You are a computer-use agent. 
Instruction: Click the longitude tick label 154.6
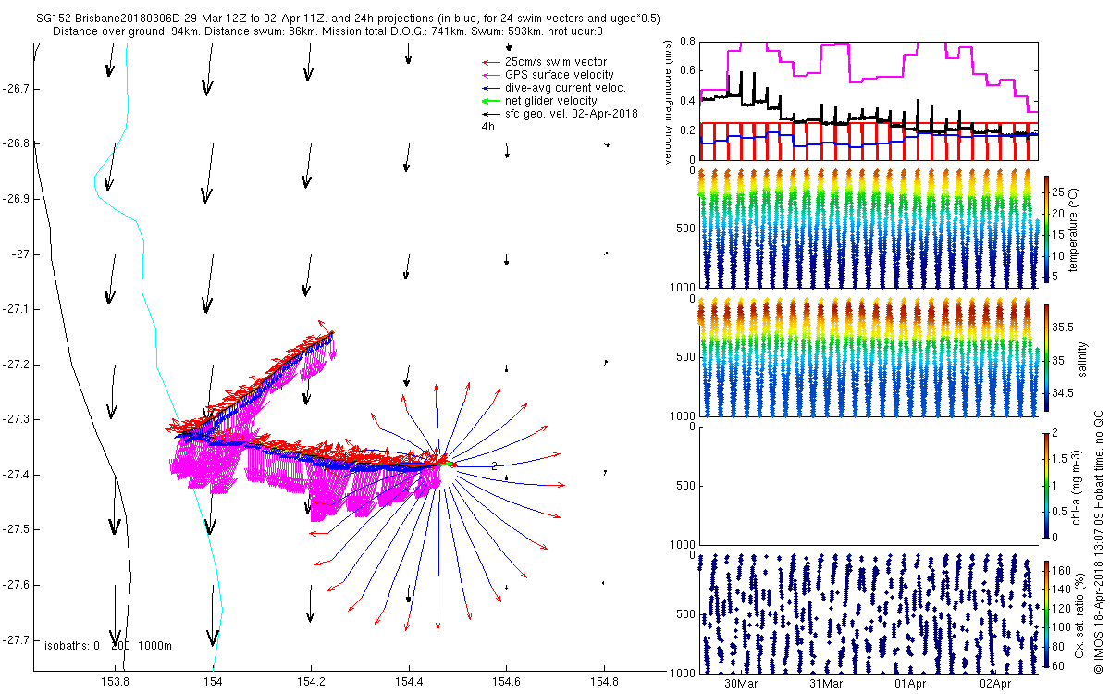pos(507,681)
